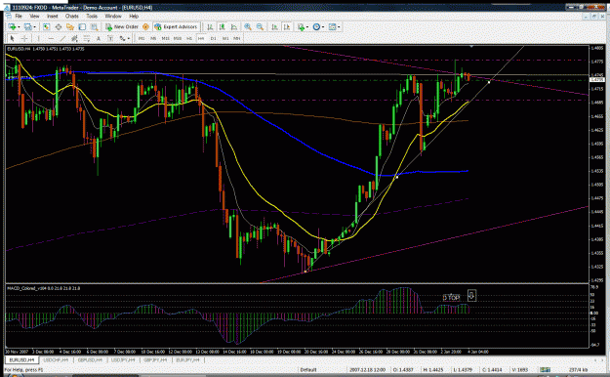The width and height of the screenshot is (610, 377).
Task: Switch chart to W1 timeframe
Action: (225, 38)
